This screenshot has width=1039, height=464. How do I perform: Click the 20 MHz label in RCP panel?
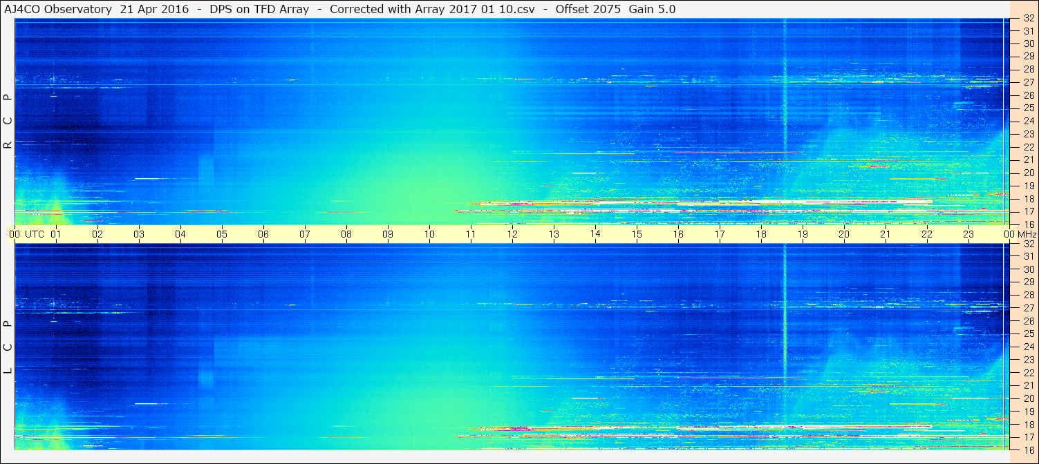pyautogui.click(x=1028, y=173)
